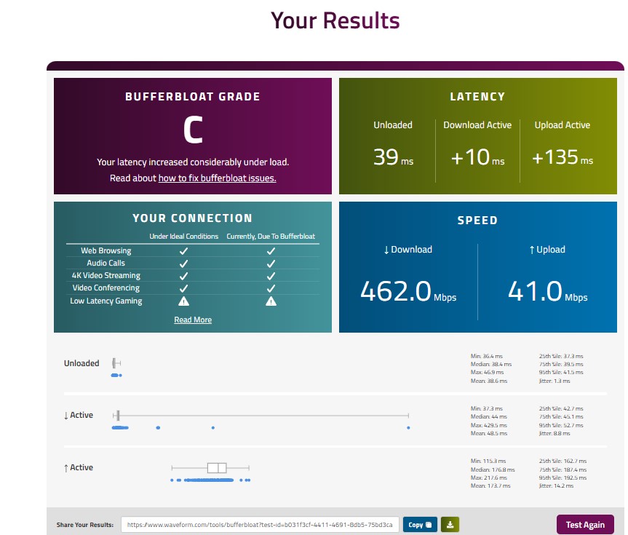
Task: Click the Upload speed 41.0 Mbps value
Action: click(x=547, y=291)
